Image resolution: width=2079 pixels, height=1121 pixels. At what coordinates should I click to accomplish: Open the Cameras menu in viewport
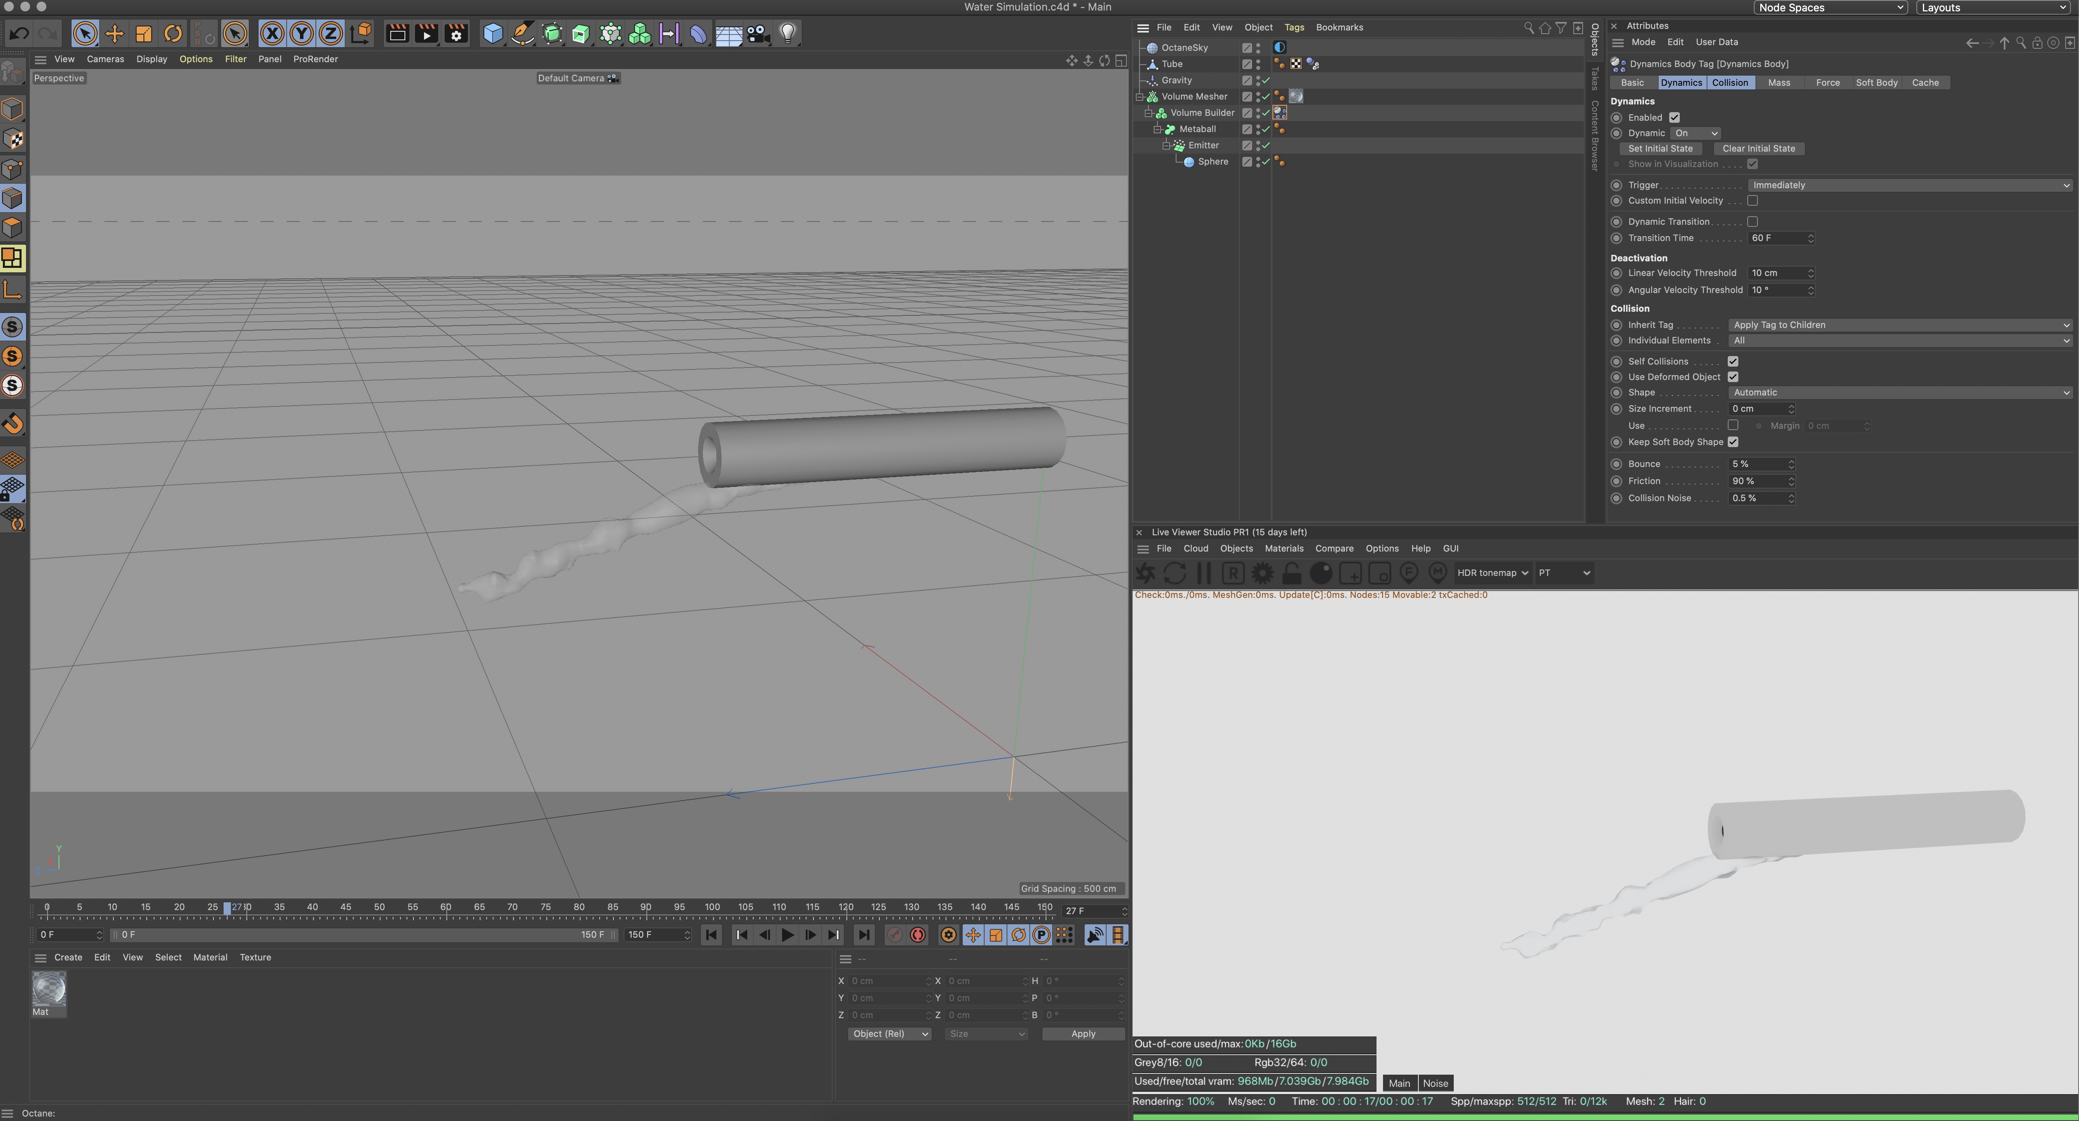[105, 59]
